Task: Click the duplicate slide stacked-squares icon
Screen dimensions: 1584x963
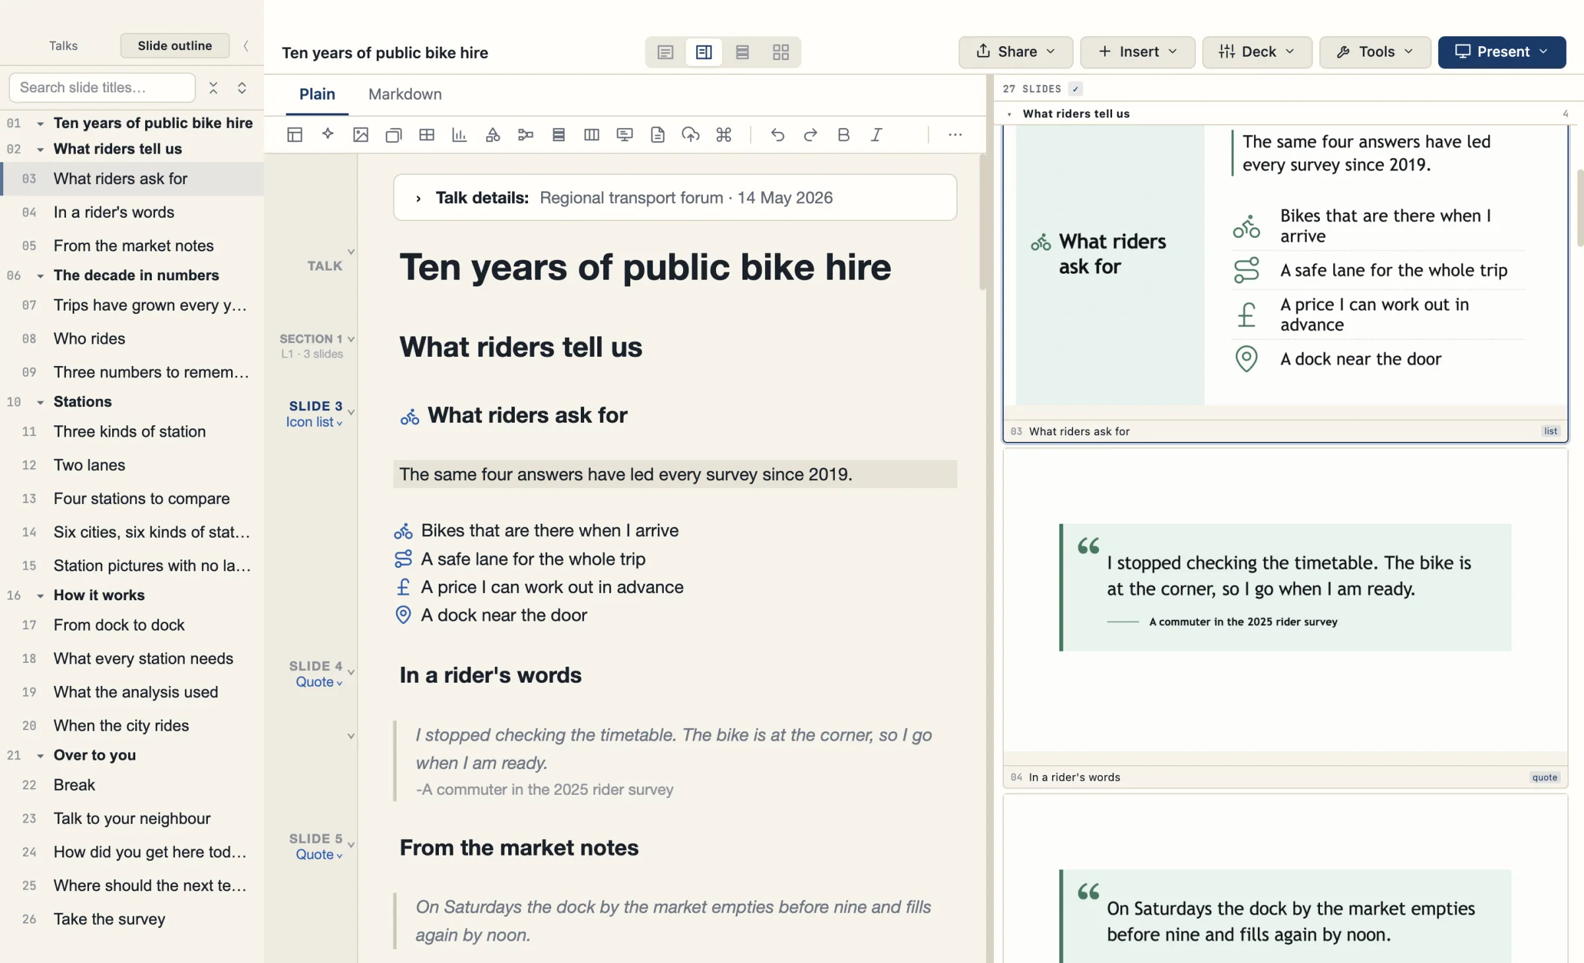Action: point(393,135)
